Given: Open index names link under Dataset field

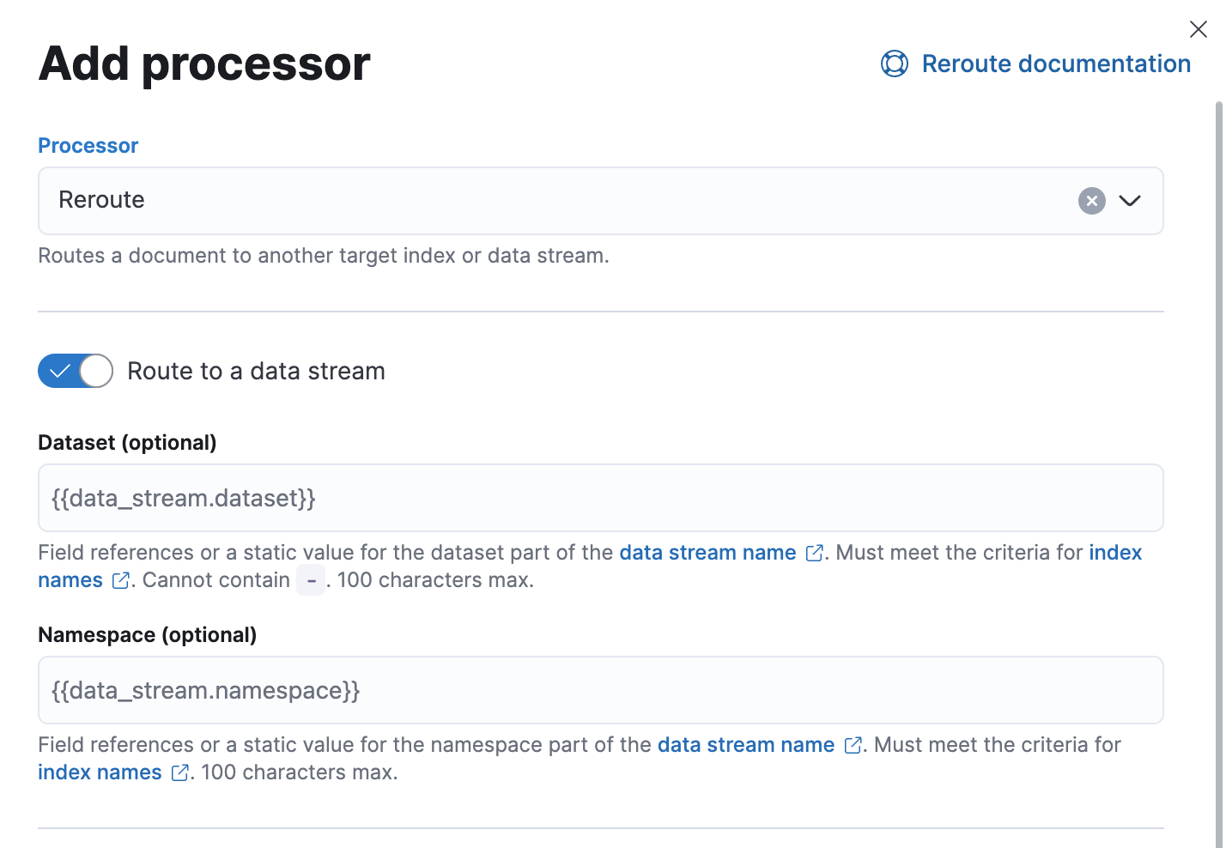Looking at the screenshot, I should (70, 580).
